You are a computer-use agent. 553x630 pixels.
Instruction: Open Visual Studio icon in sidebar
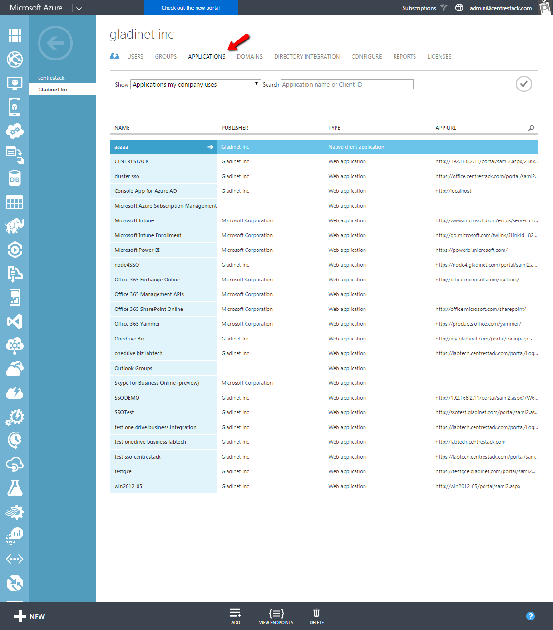tap(15, 321)
